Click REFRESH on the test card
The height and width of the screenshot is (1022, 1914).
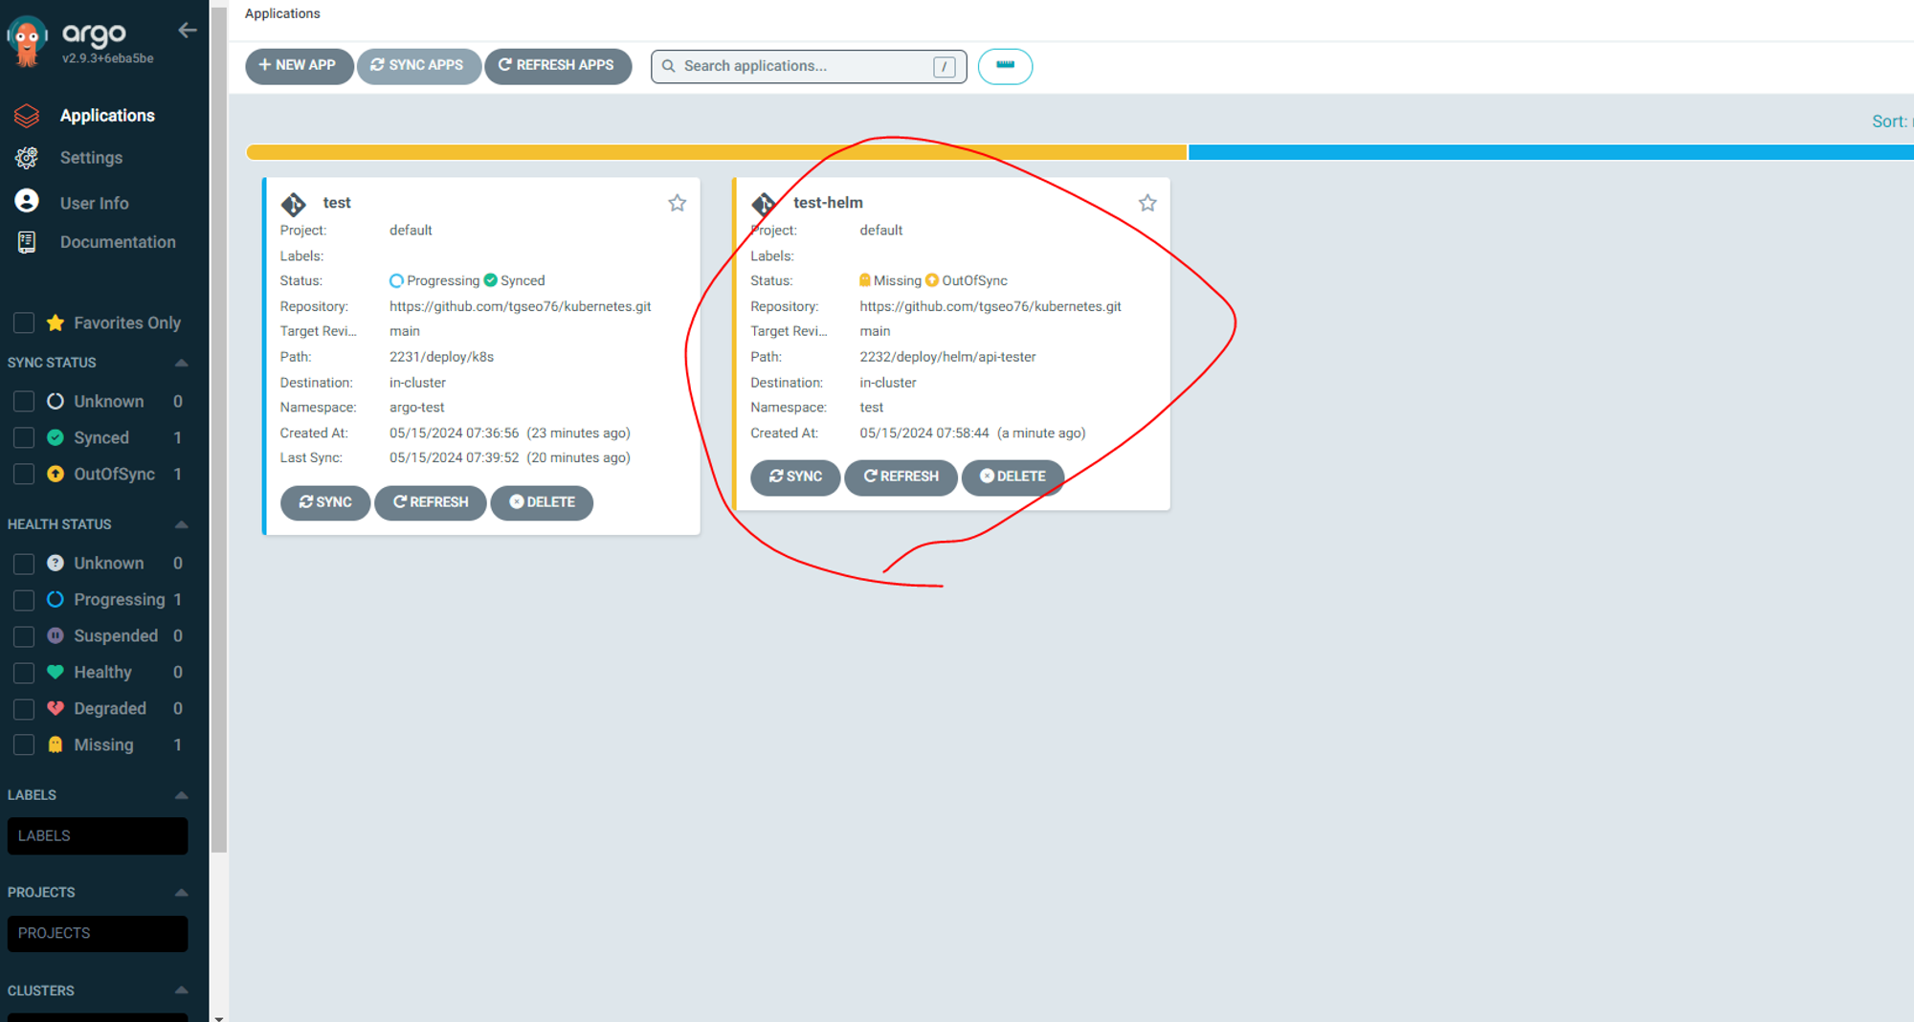point(431,502)
